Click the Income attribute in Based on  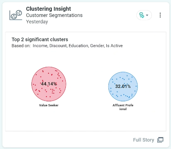pos(40,46)
